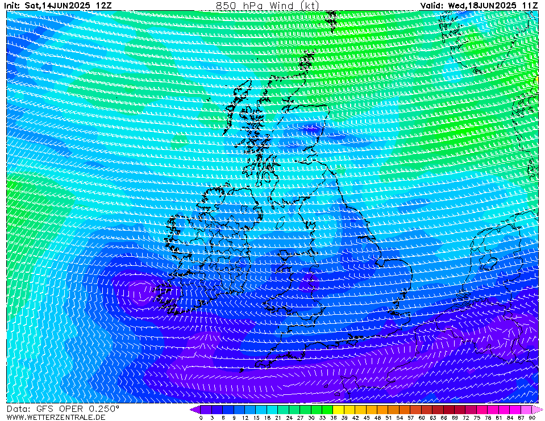The height and width of the screenshot is (421, 545).
Task: Click the legend value '63'
Action: pyautogui.click(x=432, y=418)
